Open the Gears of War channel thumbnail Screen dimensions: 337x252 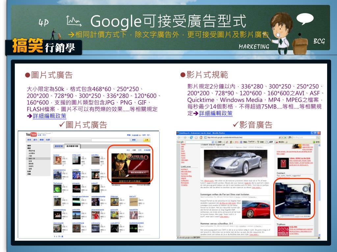click(x=76, y=189)
